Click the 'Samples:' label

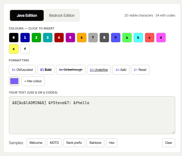coord(16,143)
